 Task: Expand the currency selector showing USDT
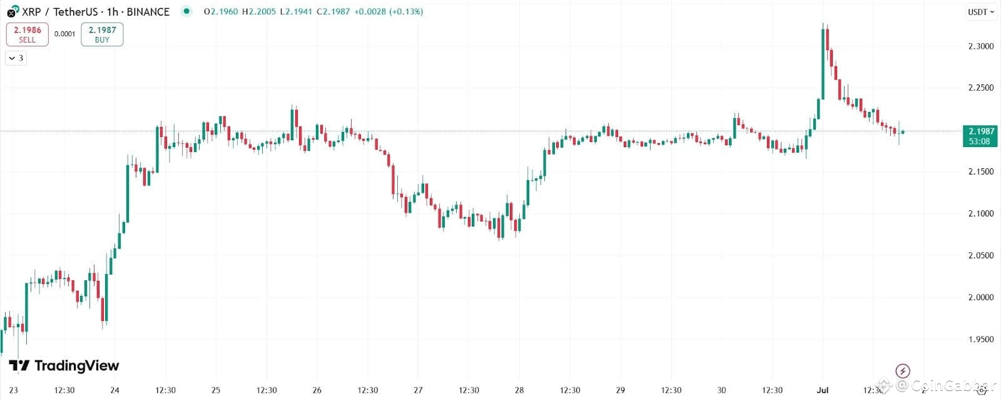coord(980,11)
